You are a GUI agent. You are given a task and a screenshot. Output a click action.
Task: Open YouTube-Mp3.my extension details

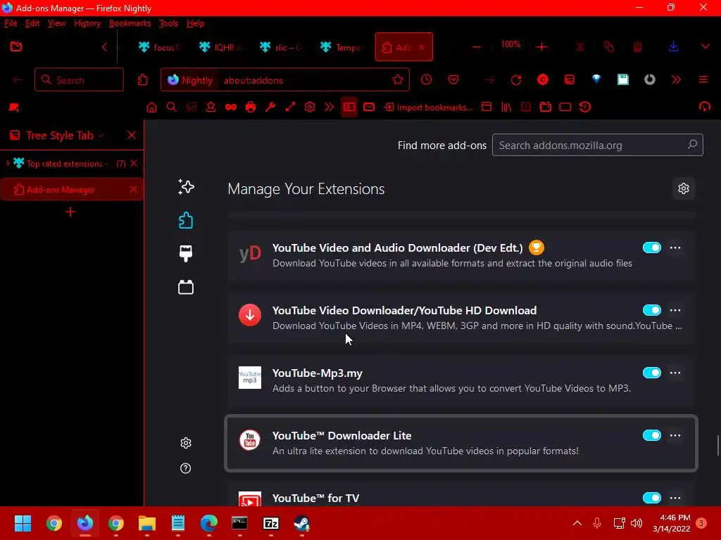pos(460,380)
